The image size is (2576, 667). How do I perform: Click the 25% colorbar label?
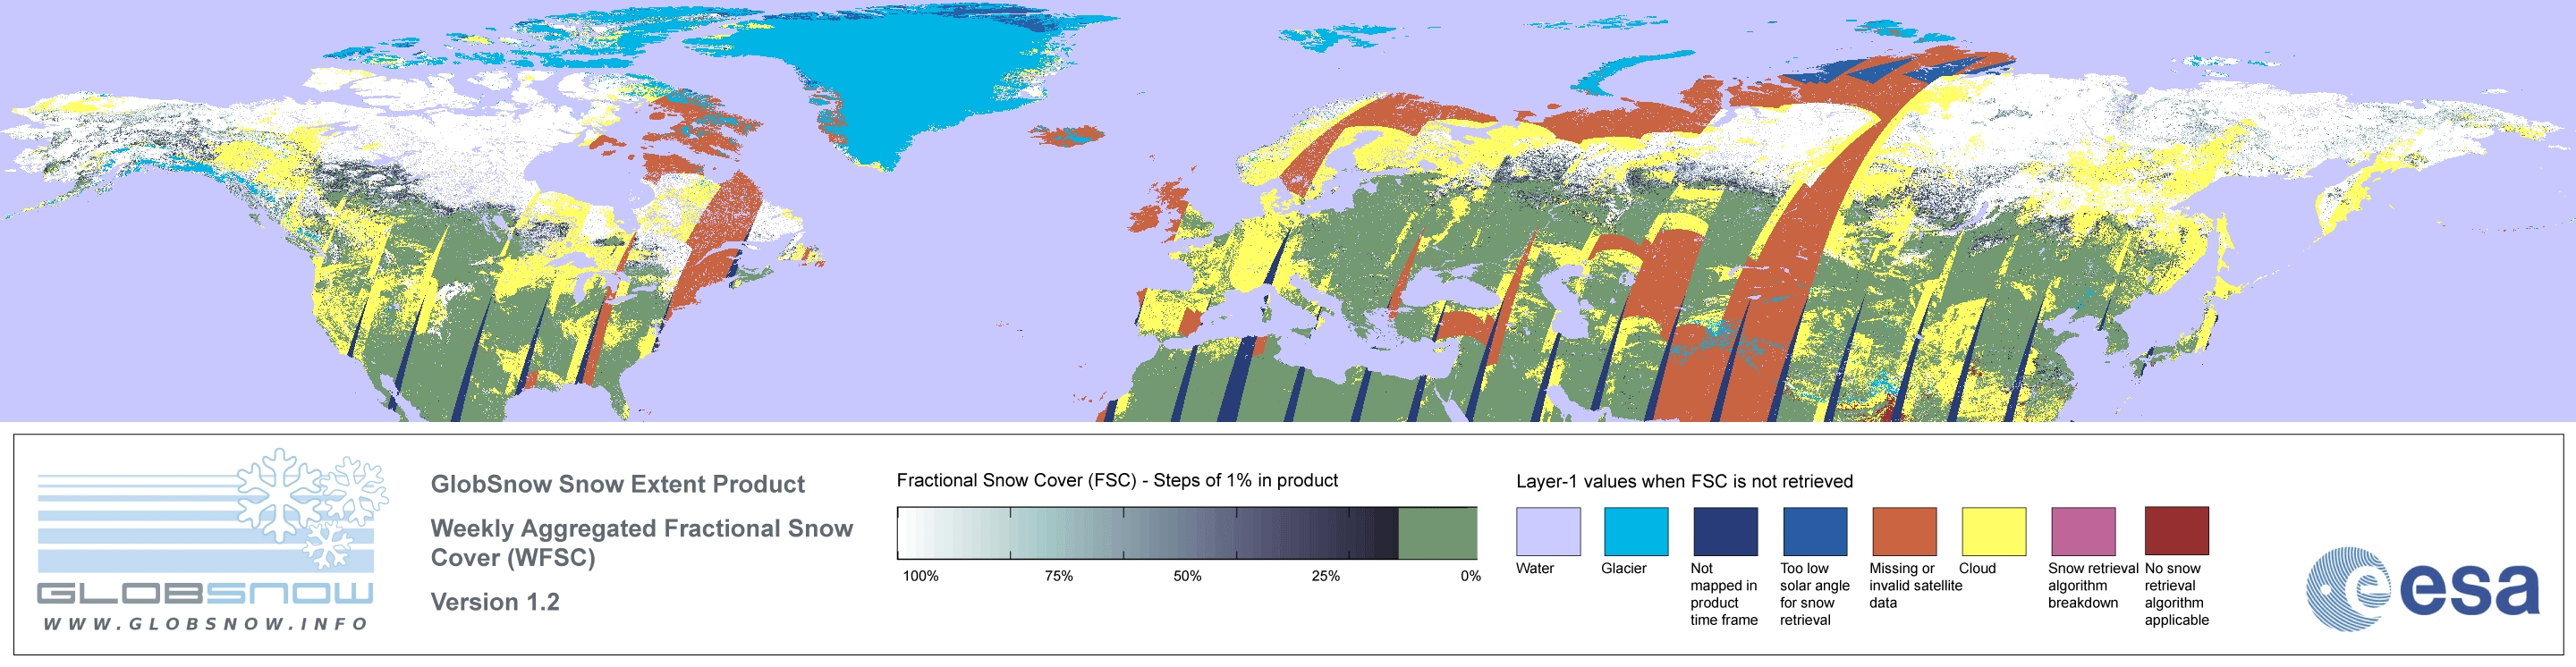pyautogui.click(x=1325, y=576)
